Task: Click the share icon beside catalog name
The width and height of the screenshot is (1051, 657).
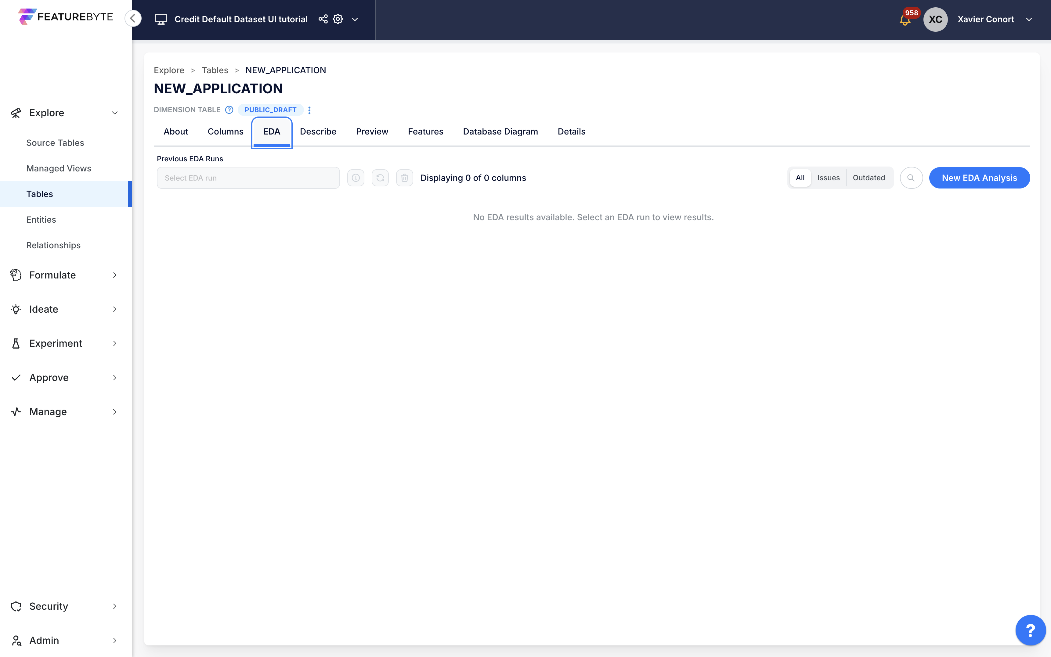Action: click(x=323, y=19)
